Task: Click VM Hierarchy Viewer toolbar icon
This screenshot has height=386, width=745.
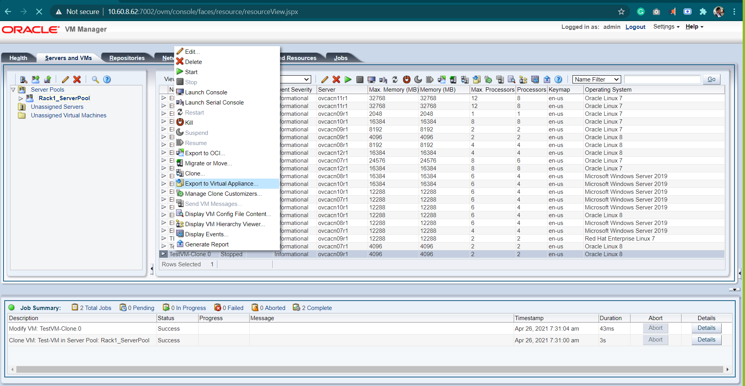Action: [523, 80]
